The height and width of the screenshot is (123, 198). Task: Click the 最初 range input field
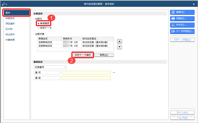tap(86, 73)
